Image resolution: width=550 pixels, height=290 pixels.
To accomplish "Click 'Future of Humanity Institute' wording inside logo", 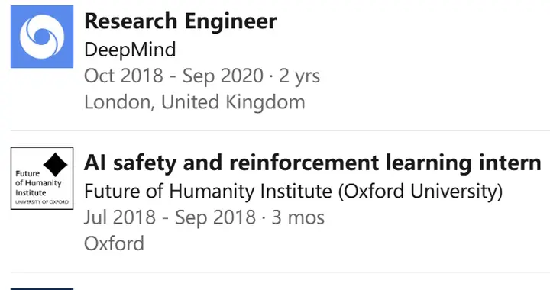I will (38, 183).
